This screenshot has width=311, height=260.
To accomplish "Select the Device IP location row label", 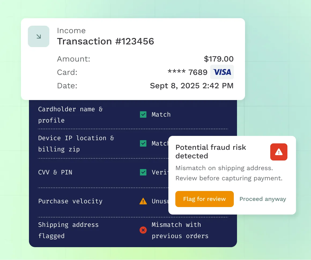I will coord(76,144).
